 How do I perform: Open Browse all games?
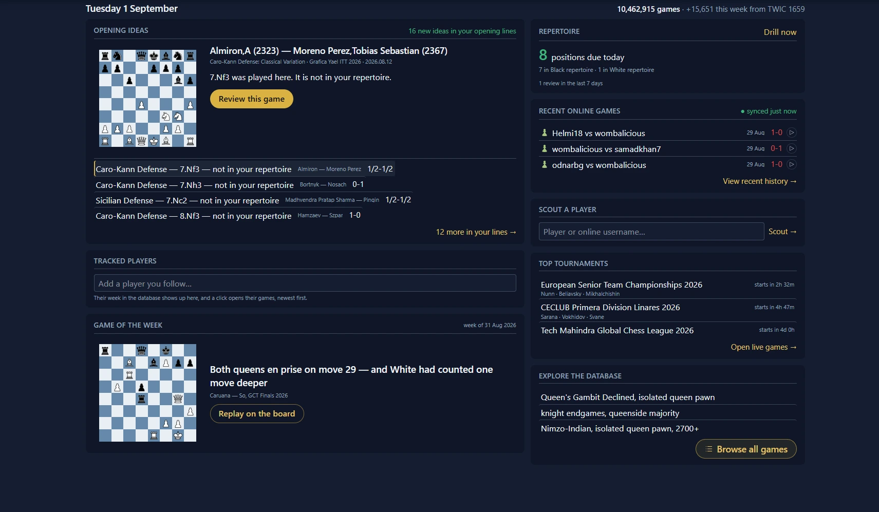746,449
